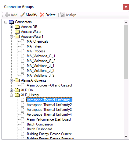Click the Building Energy Device Current icon
Viewport: 131px width, 141px height.
tap(23, 134)
